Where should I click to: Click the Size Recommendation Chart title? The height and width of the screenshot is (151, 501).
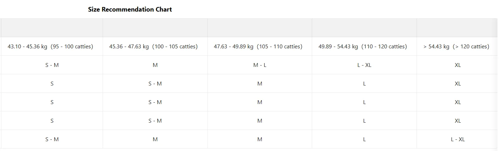(130, 10)
